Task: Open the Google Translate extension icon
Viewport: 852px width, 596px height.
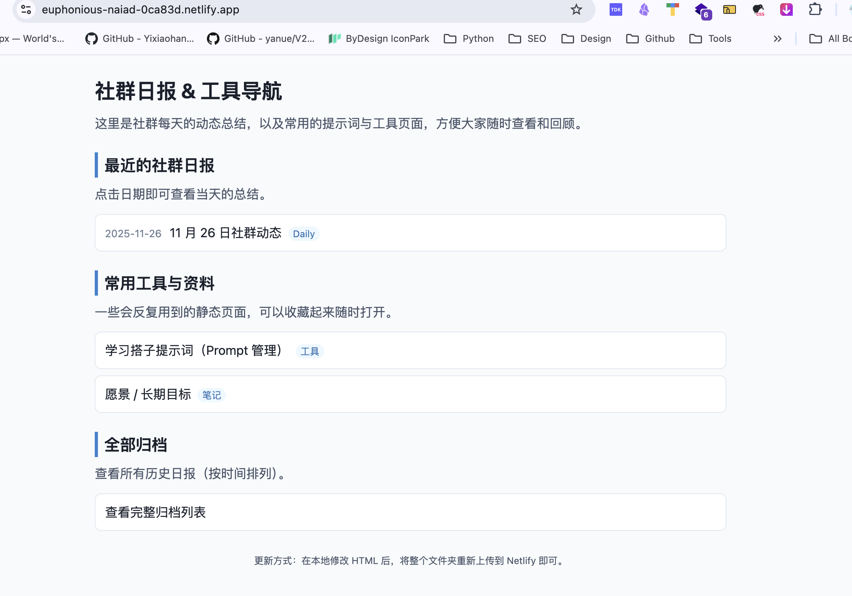Action: point(672,9)
